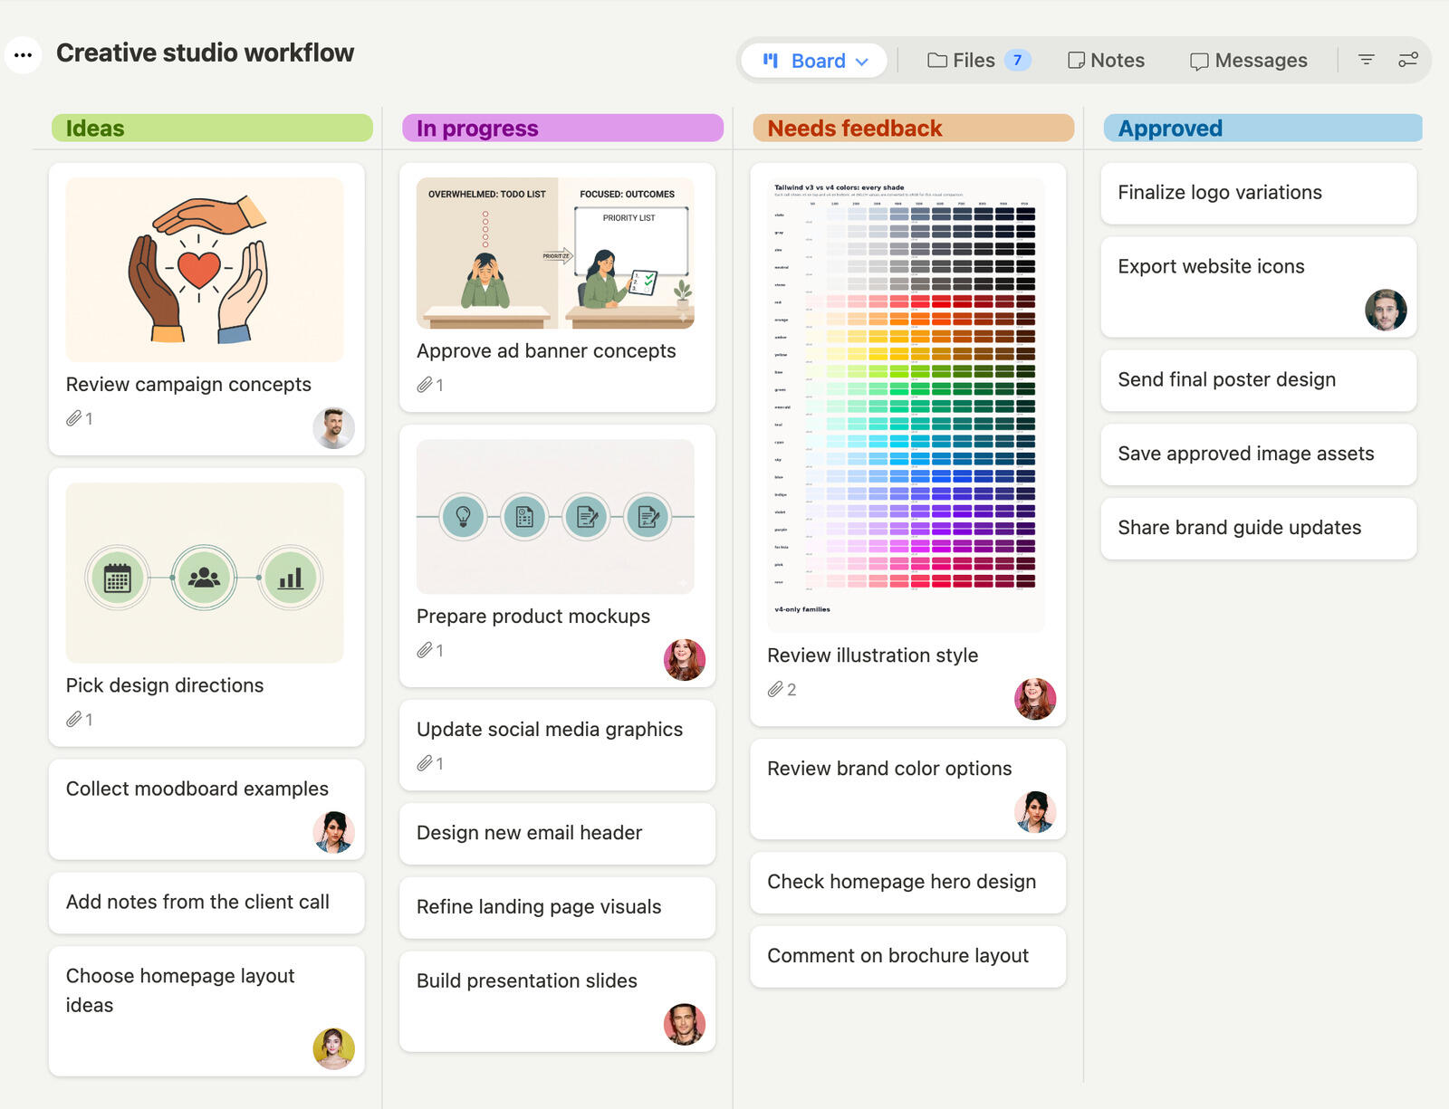Open Export website icons card

pos(1259,287)
